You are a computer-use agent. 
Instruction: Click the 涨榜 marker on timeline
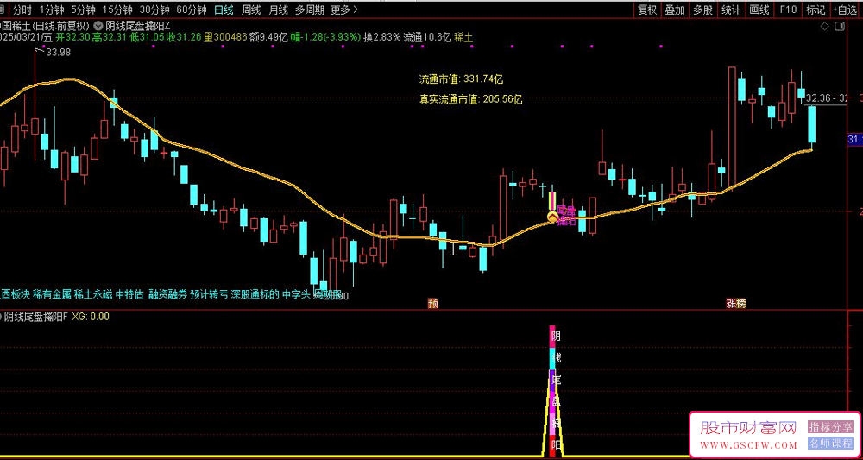pyautogui.click(x=735, y=303)
